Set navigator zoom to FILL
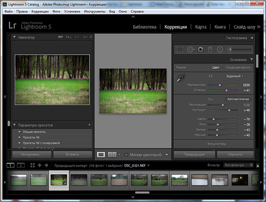 pyautogui.click(x=68, y=37)
